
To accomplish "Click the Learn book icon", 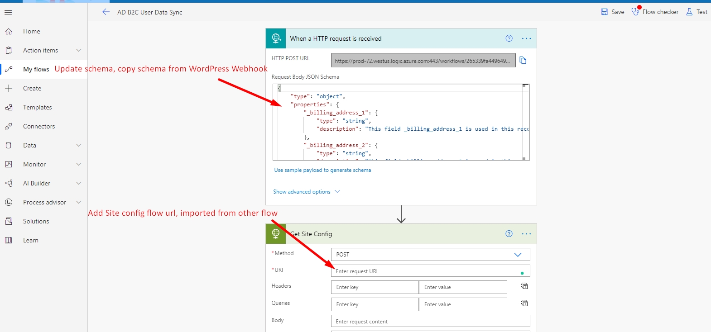I will pyautogui.click(x=9, y=240).
